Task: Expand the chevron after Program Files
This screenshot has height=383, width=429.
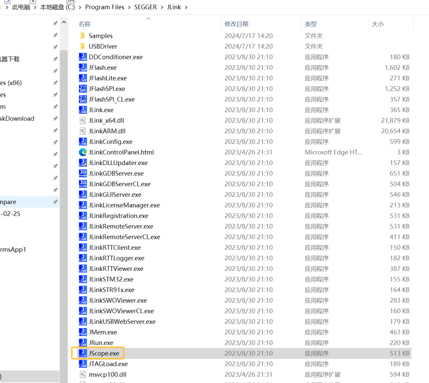Action: pos(129,8)
